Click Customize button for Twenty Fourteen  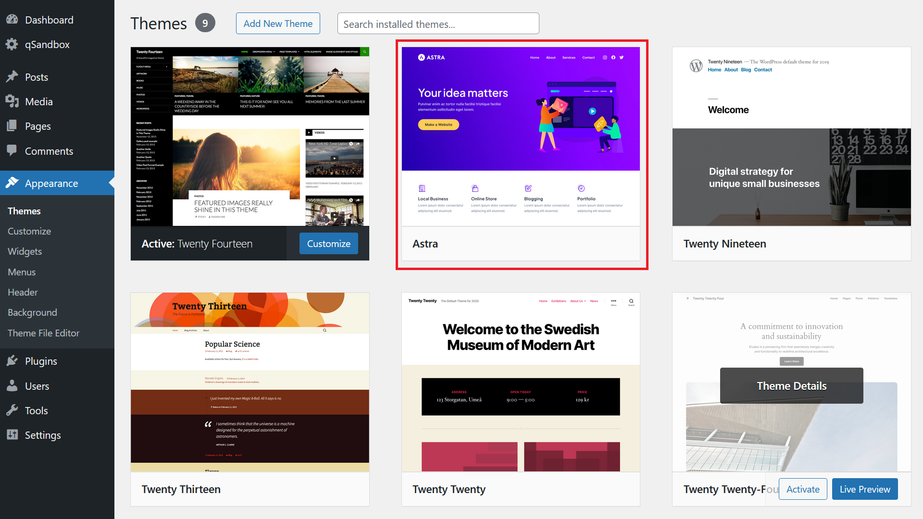click(329, 244)
